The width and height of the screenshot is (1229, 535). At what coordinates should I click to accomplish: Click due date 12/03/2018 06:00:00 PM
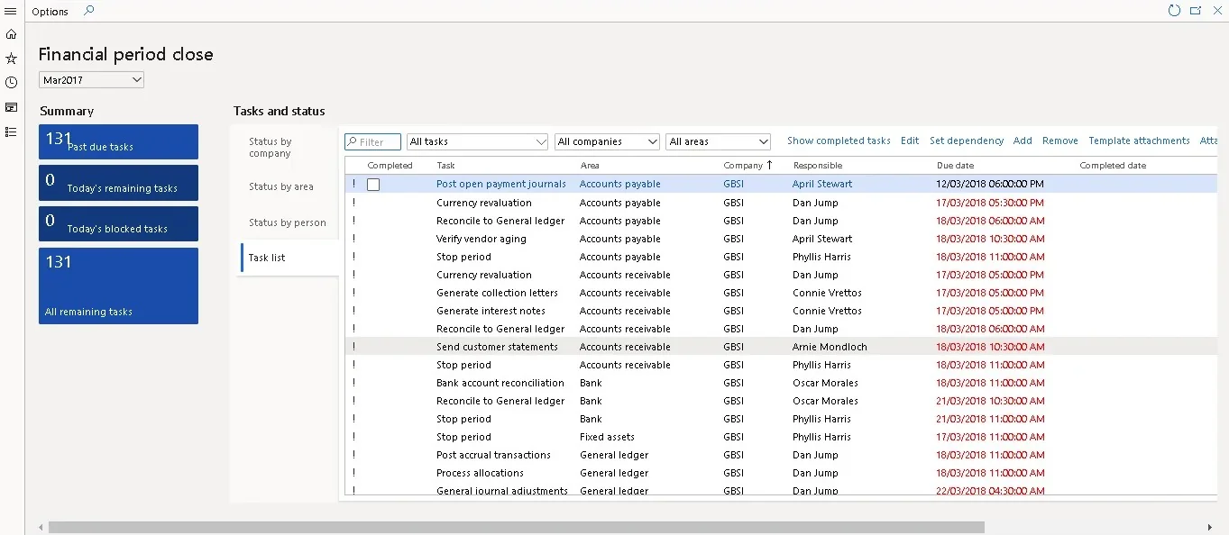pos(990,184)
